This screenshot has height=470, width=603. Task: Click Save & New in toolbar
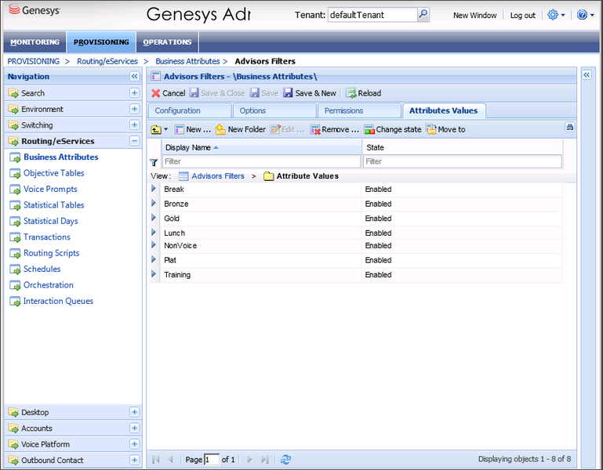click(x=310, y=93)
